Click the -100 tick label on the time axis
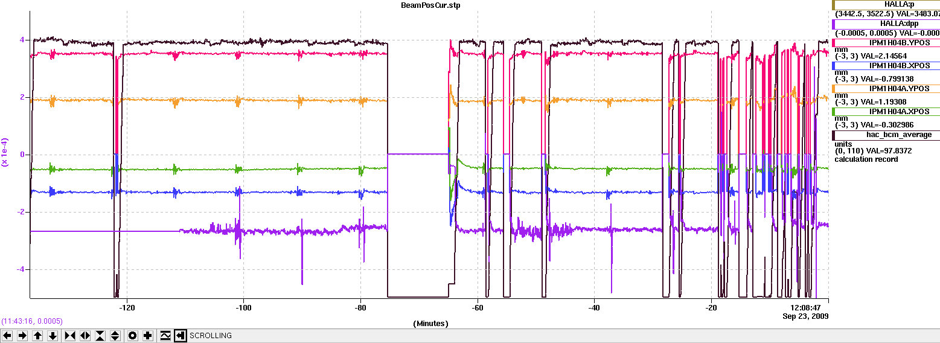Screen dimensions: 940x343 click(243, 308)
